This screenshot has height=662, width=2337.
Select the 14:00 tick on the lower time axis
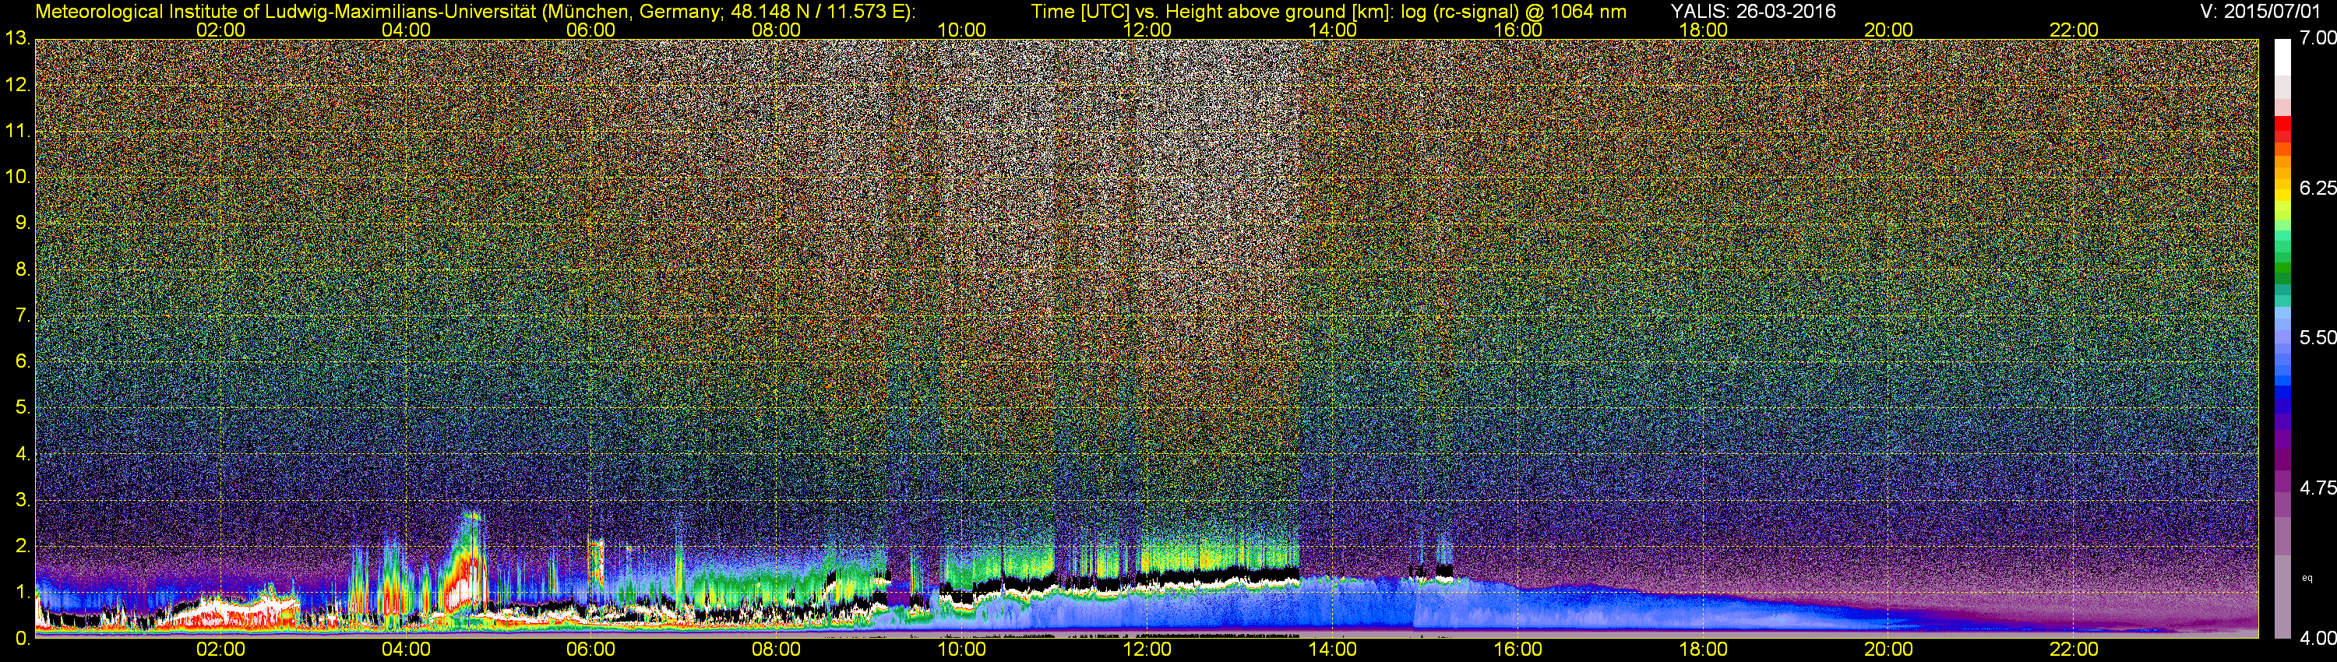(1333, 650)
